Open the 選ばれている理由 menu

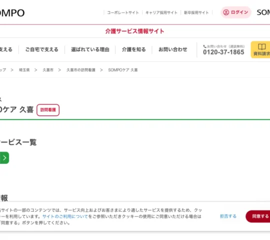(90, 49)
